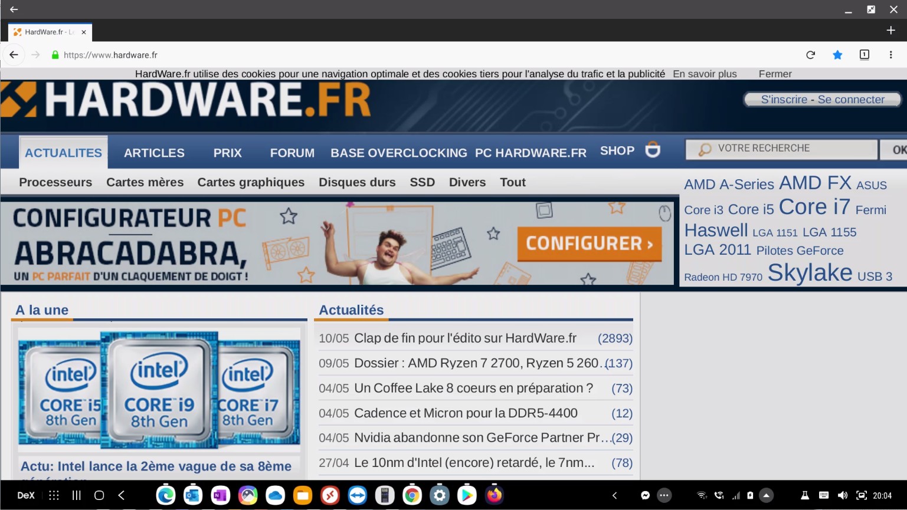
Task: Expand hidden status icons with the up arrow
Action: 767,495
